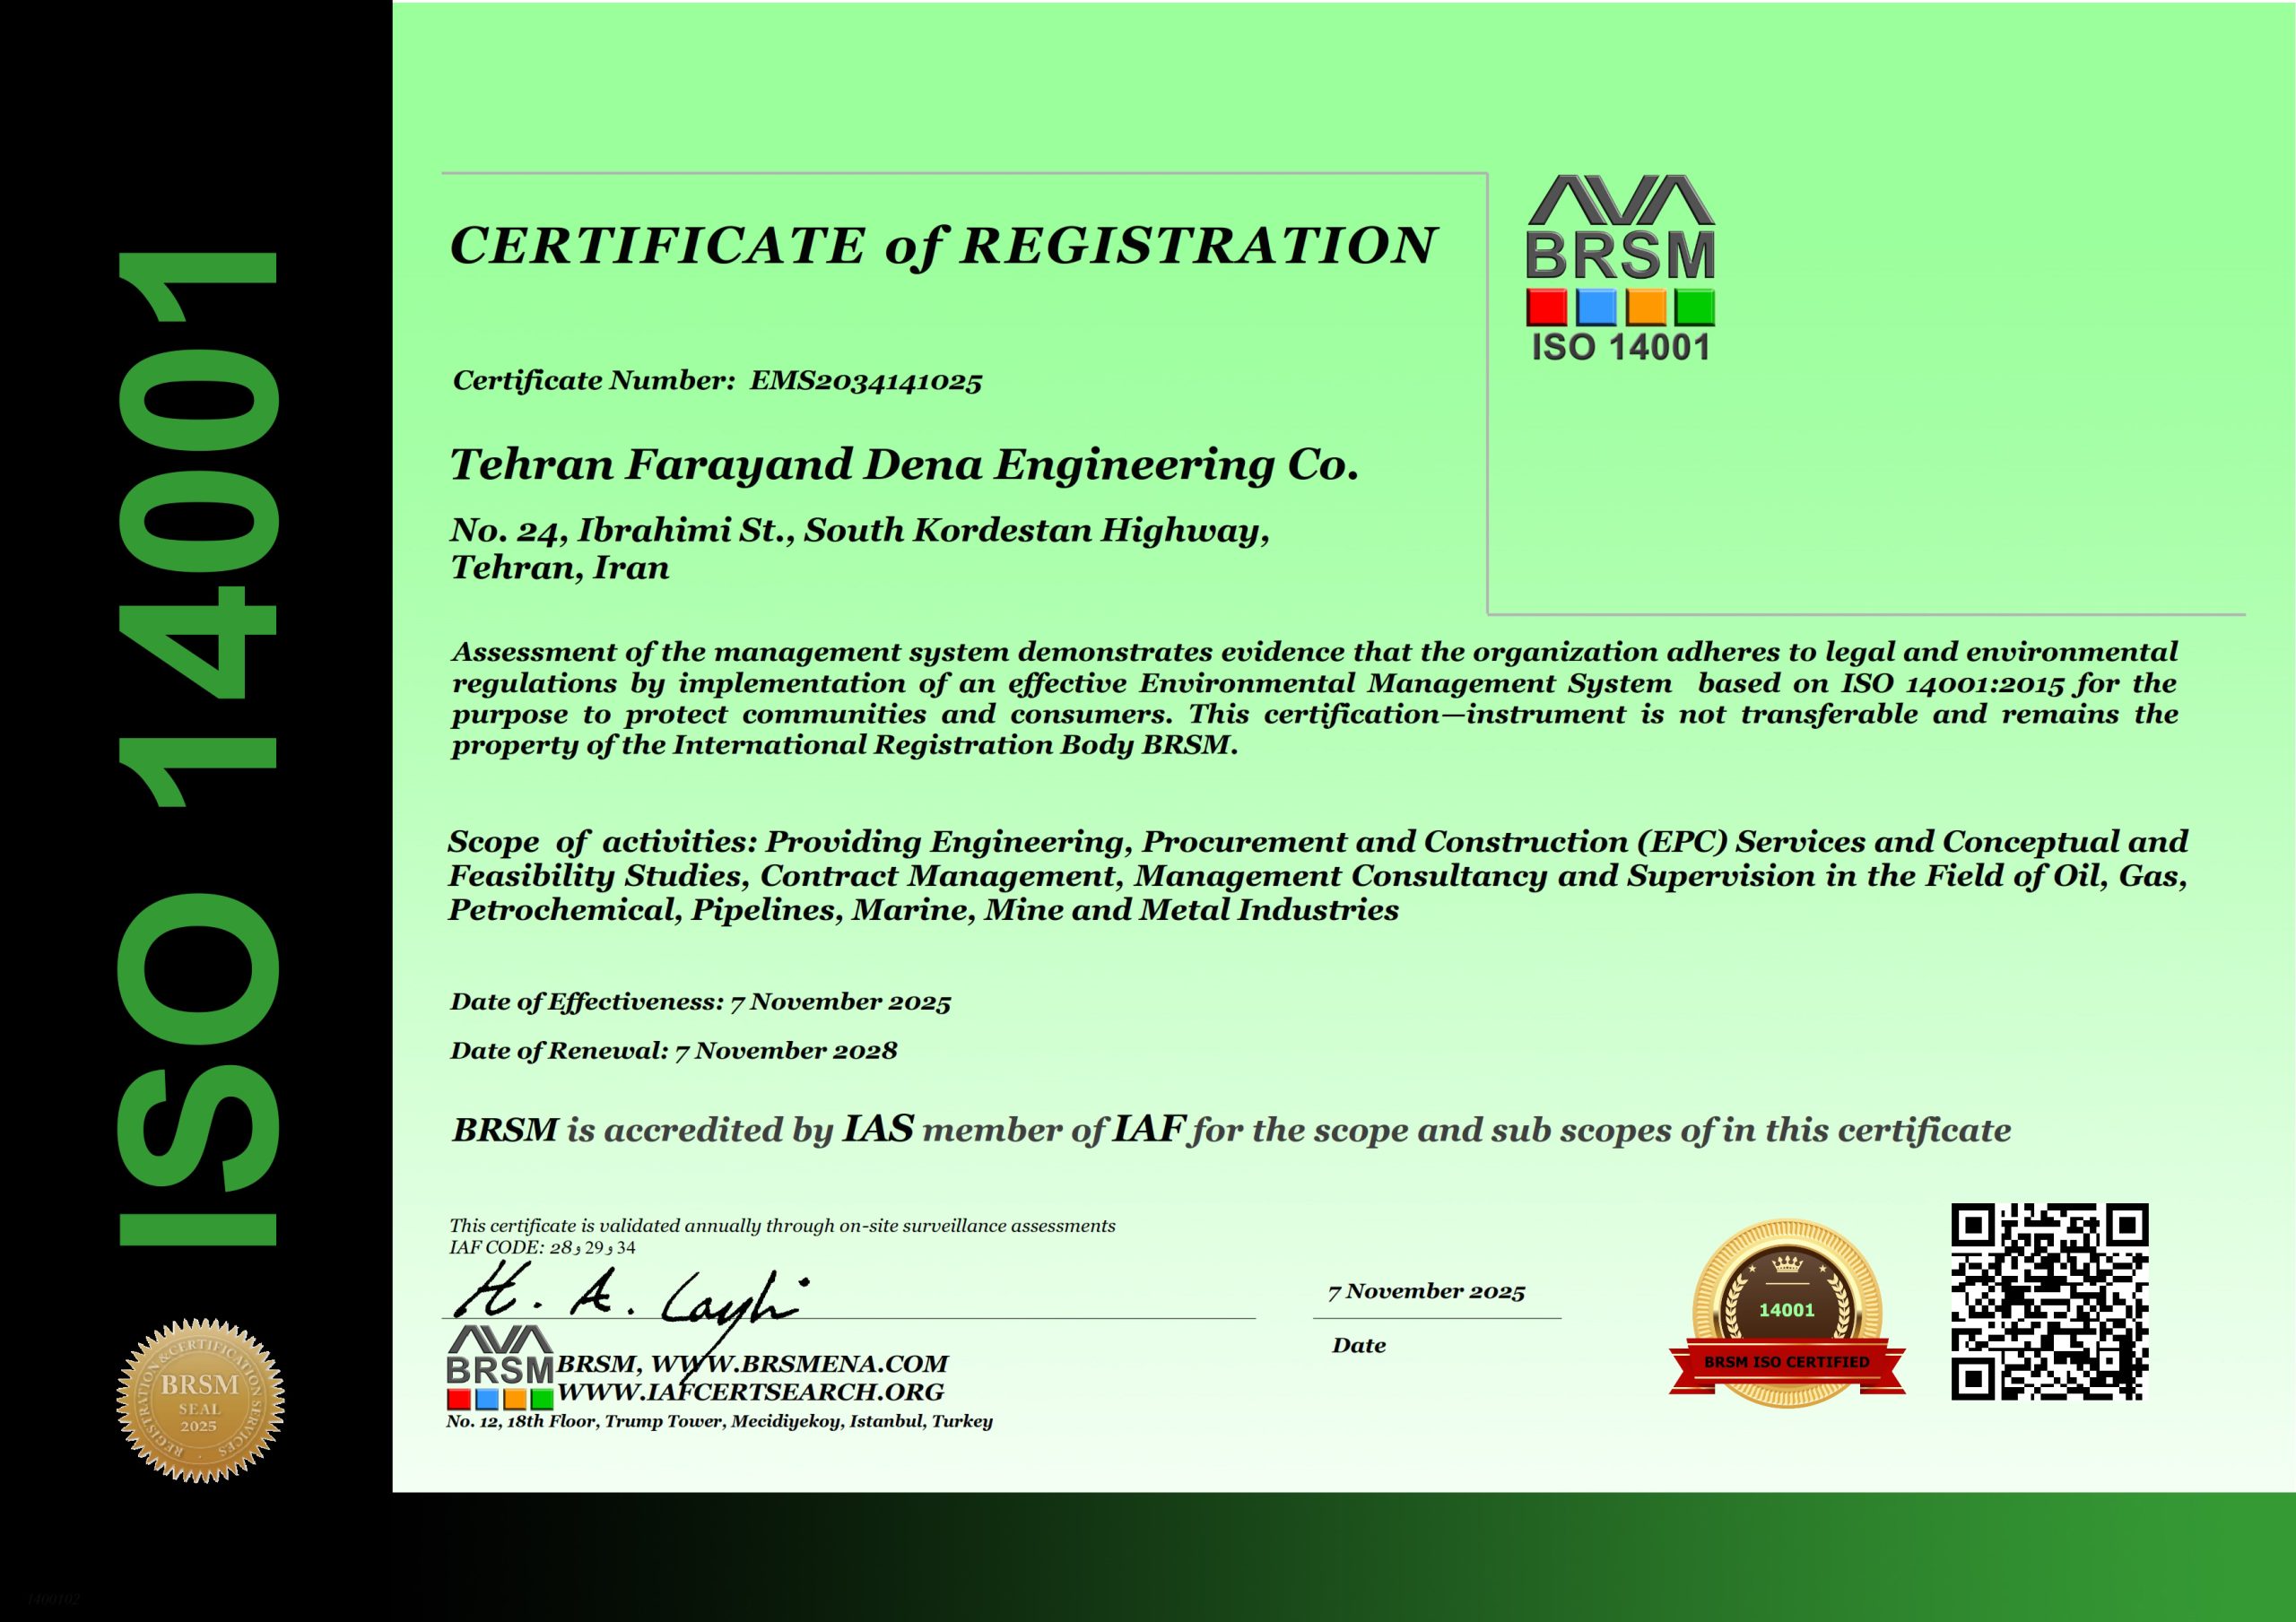Viewport: 2296px width, 1622px height.
Task: Open the WWW.IAFCERTSEARCH.ORG link
Action: tap(750, 1392)
